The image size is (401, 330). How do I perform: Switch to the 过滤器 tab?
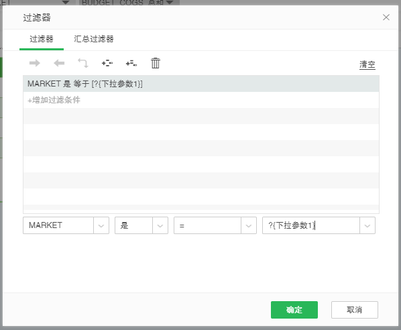(42, 39)
